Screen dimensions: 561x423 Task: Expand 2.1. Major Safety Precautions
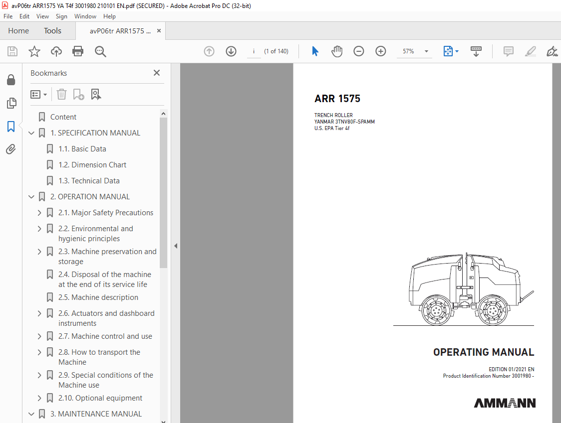[39, 213]
